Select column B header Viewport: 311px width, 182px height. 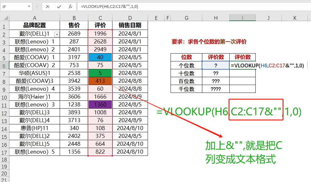click(74, 18)
